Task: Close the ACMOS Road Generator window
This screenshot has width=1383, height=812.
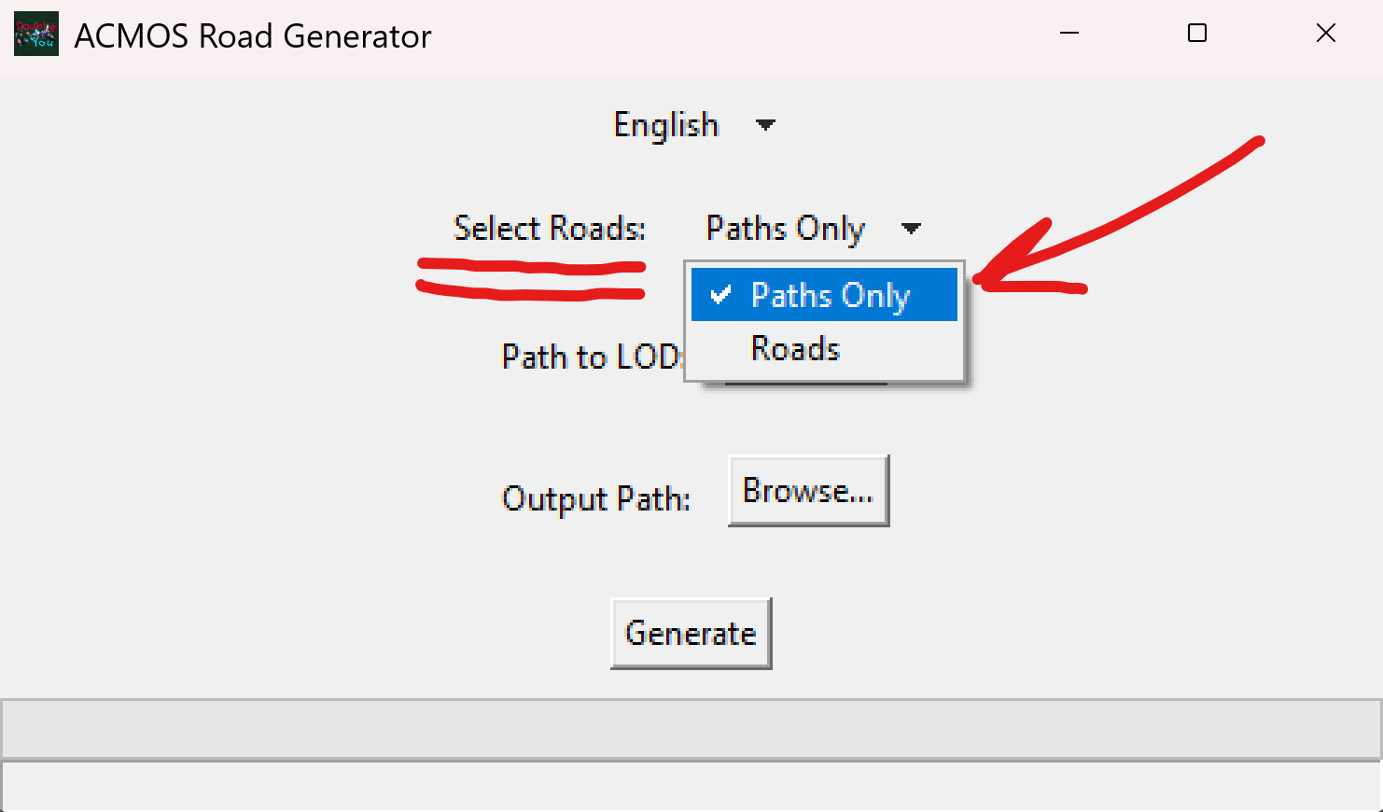Action: (x=1325, y=34)
